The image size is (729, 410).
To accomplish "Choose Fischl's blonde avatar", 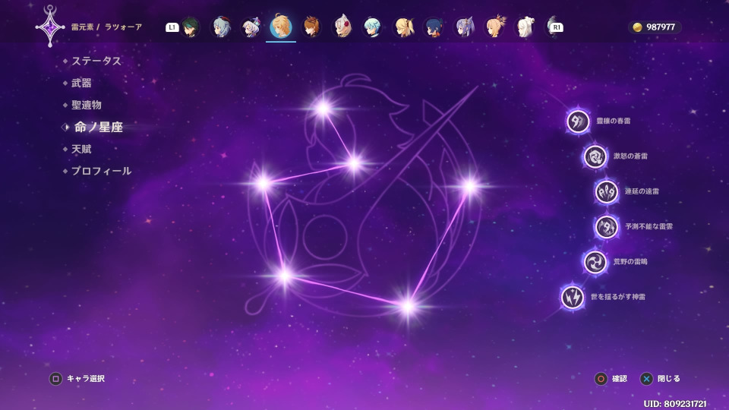I will tap(403, 27).
